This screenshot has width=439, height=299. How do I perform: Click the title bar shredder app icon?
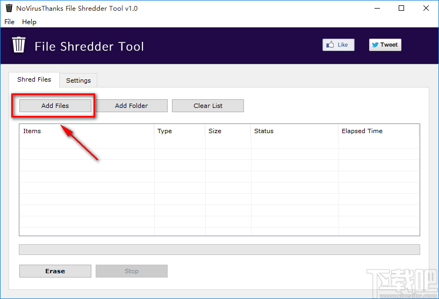tap(9, 8)
